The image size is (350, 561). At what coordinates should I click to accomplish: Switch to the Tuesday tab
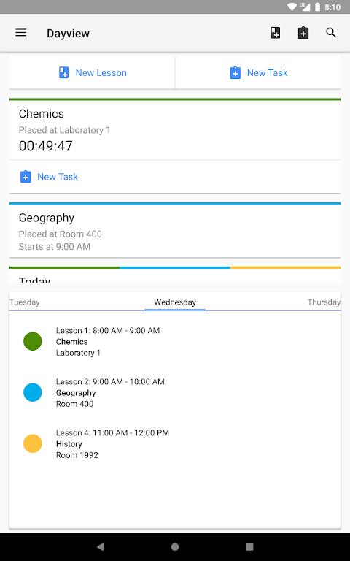click(x=25, y=302)
